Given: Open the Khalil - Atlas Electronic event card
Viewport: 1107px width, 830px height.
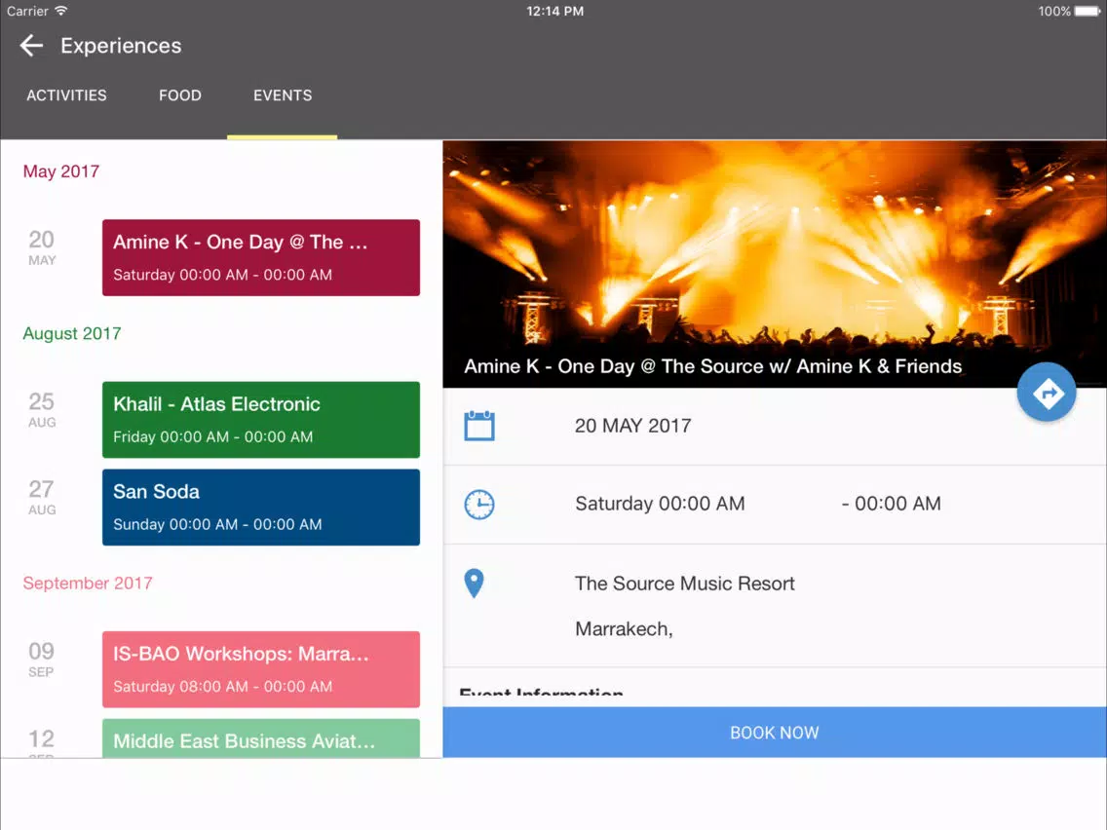Looking at the screenshot, I should tap(261, 420).
